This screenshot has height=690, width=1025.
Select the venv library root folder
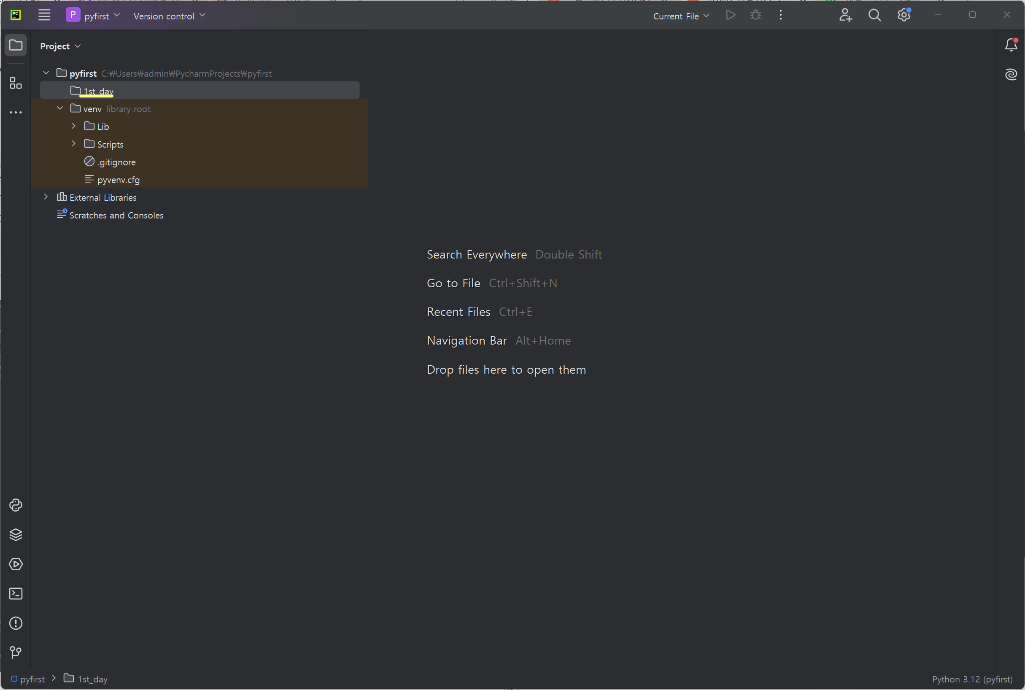pos(200,109)
